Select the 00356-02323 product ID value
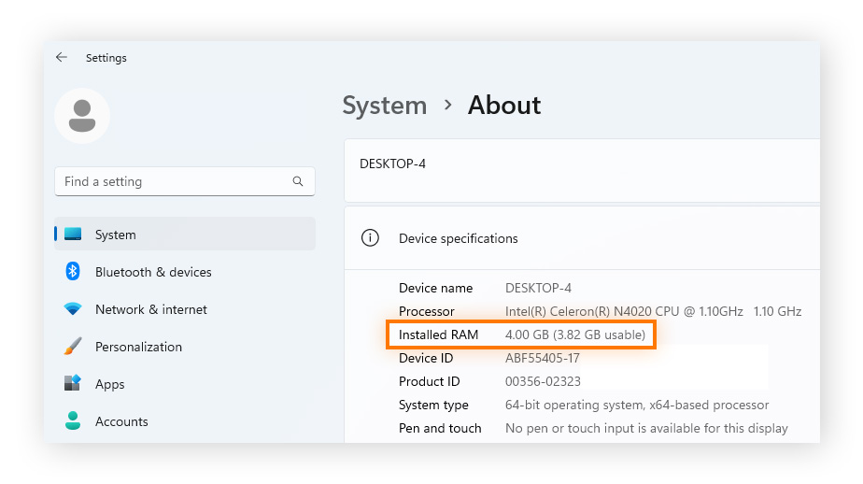Viewport: 863px width, 484px height. [543, 381]
